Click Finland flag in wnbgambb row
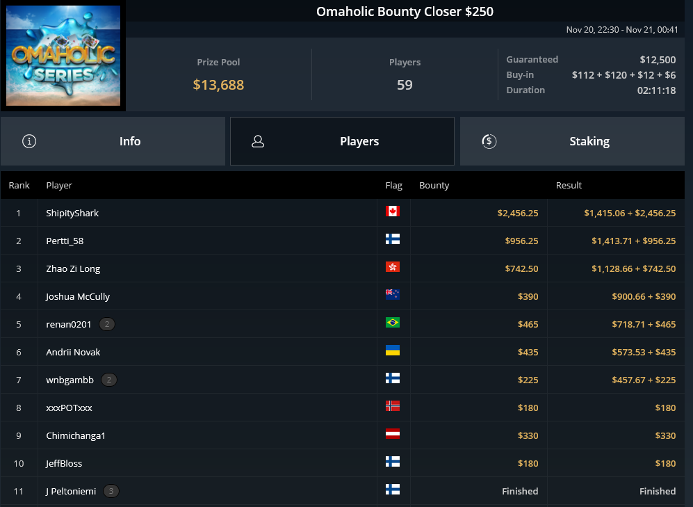This screenshot has height=507, width=693. click(393, 378)
